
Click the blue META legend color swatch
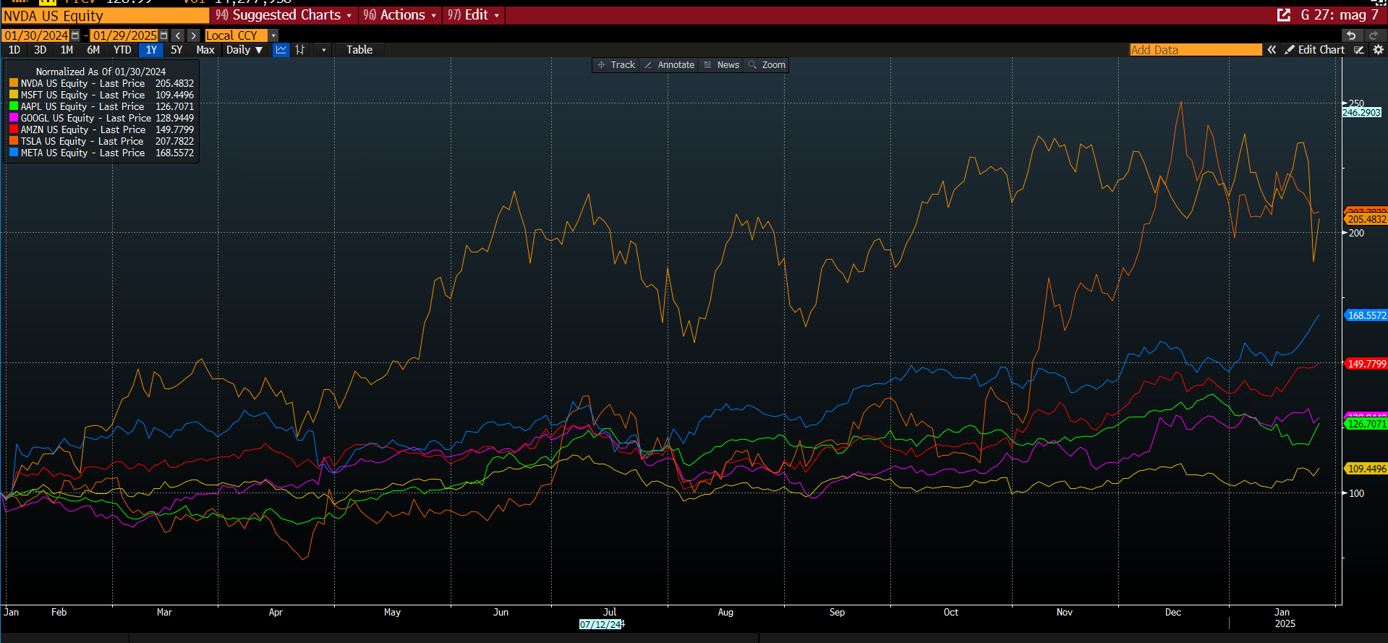click(14, 153)
